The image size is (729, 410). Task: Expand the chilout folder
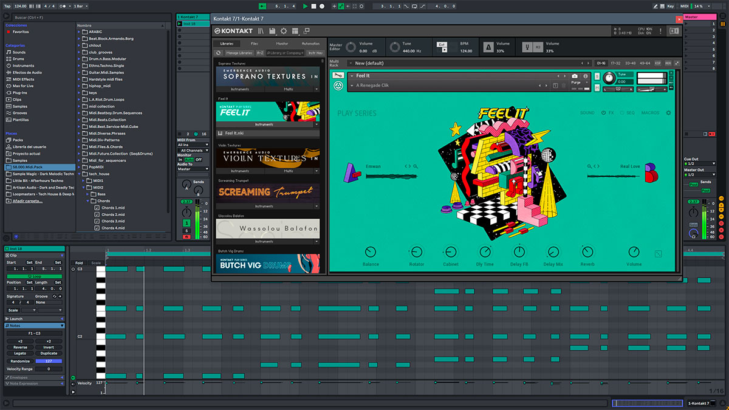pos(80,46)
